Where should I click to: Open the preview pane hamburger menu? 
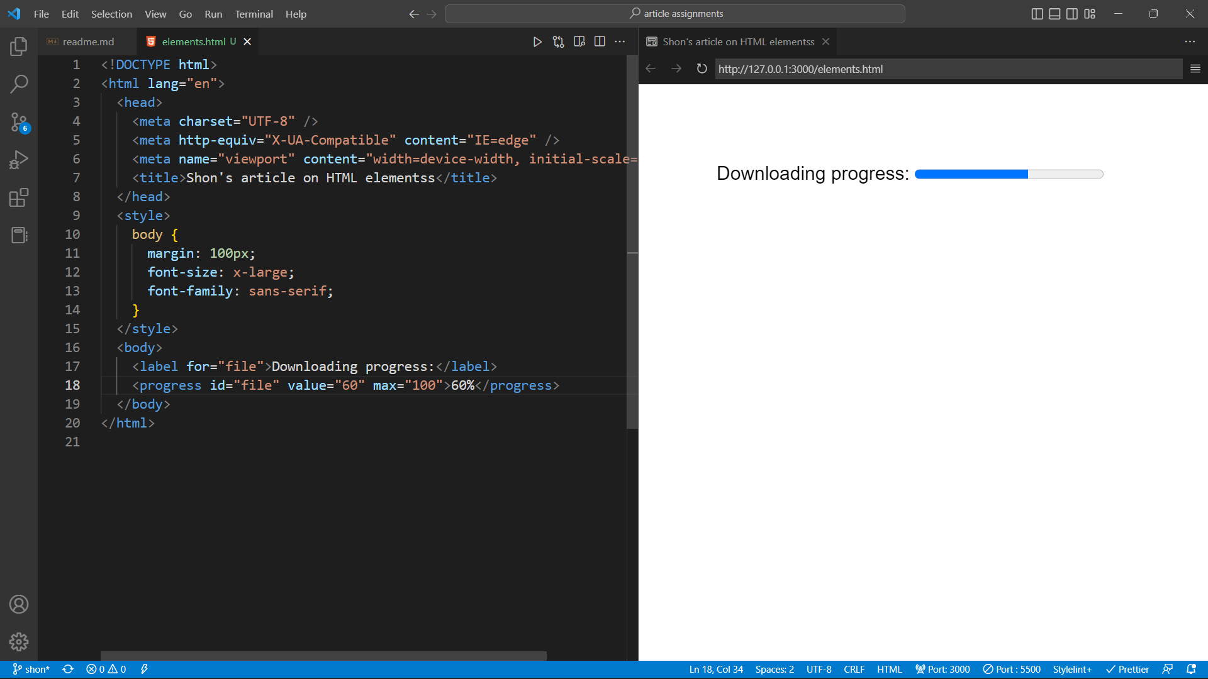click(x=1195, y=69)
